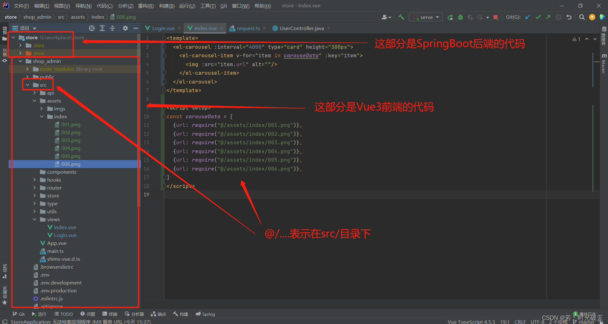Open the user account dropdown icon

(x=386, y=17)
